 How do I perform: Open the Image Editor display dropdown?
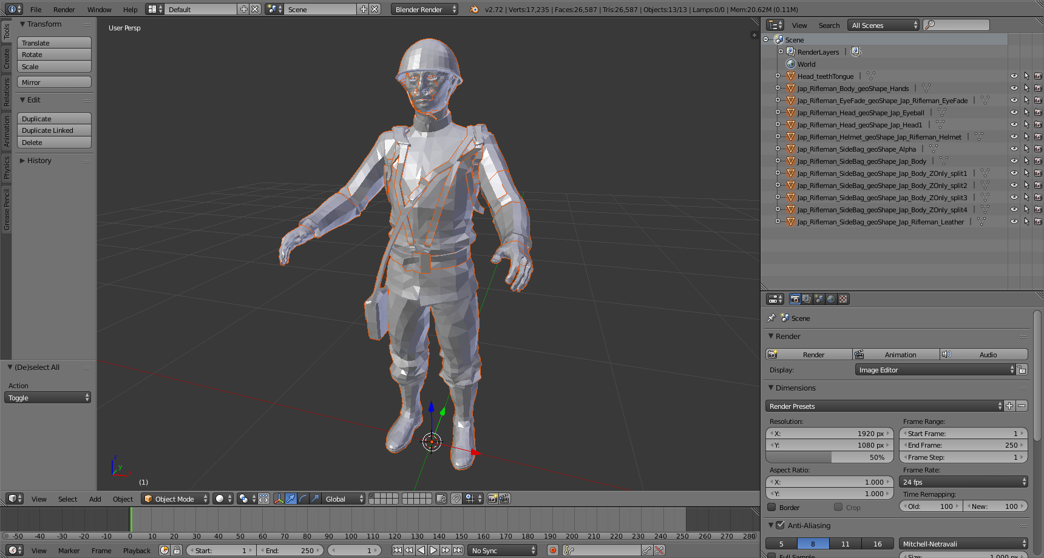click(x=935, y=369)
